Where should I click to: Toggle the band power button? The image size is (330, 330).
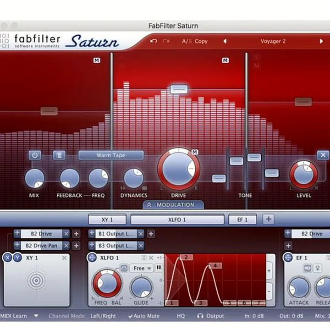35,155
